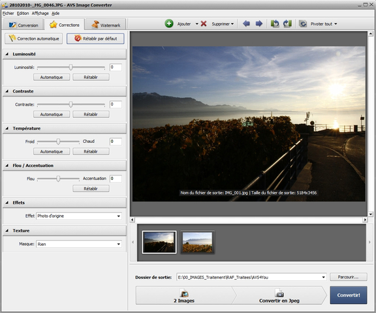Collapse the Contraste section

[7, 91]
